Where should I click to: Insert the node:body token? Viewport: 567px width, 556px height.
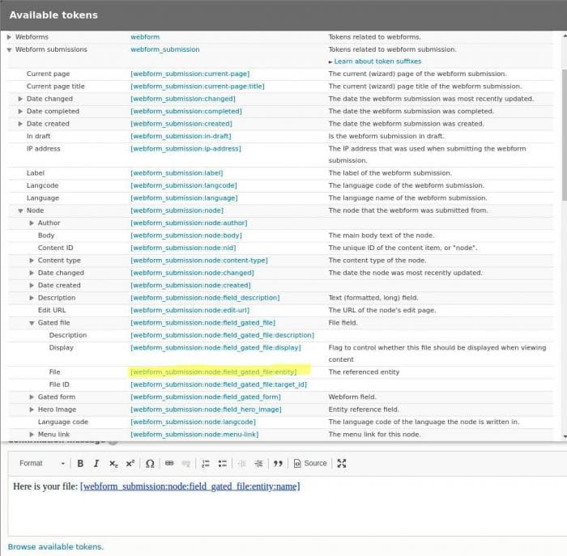(x=186, y=236)
